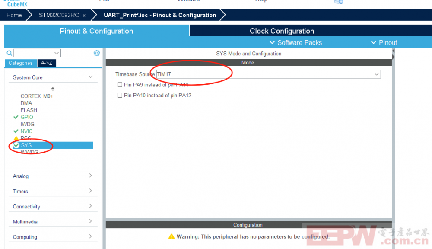Screen dimensions: 432x249
Task: Select the Categories tab
Action: coord(21,63)
